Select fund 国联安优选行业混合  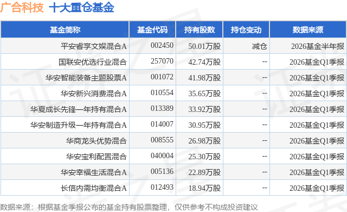[x=93, y=62]
